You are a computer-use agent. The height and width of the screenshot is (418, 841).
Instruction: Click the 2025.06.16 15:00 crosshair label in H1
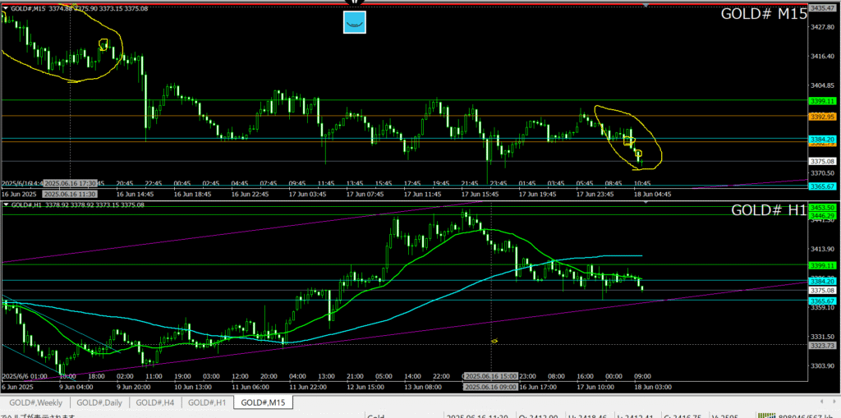click(493, 376)
